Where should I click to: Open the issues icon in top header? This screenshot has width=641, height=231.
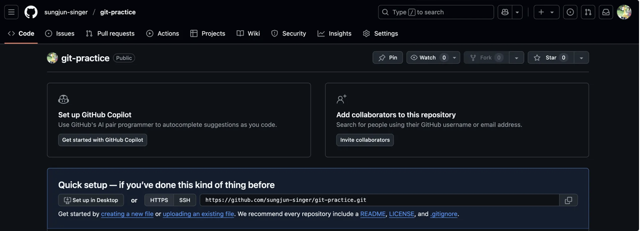[570, 12]
